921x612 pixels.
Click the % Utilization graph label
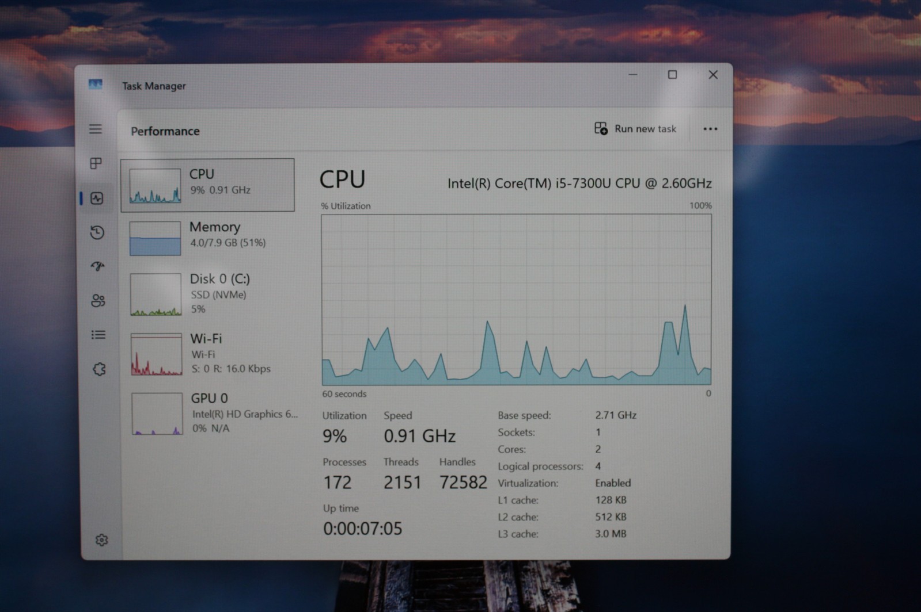346,206
